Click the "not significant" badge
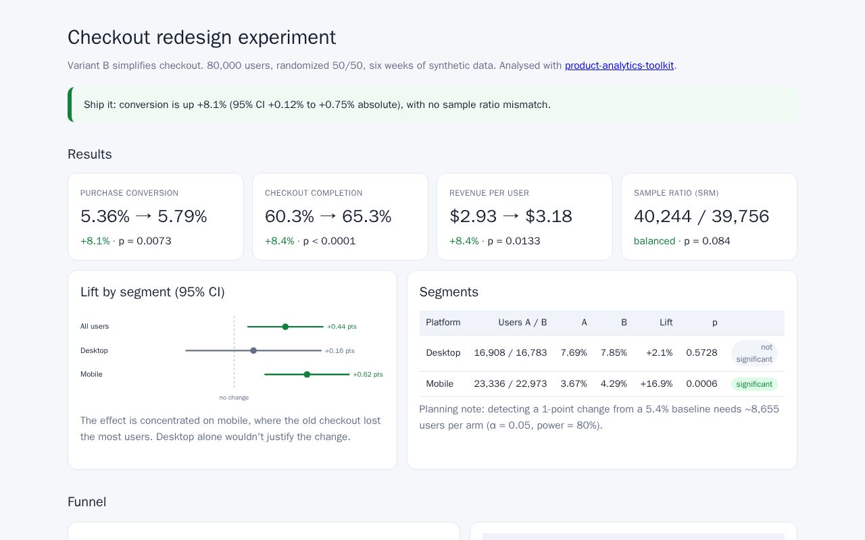The width and height of the screenshot is (865, 540). point(754,353)
